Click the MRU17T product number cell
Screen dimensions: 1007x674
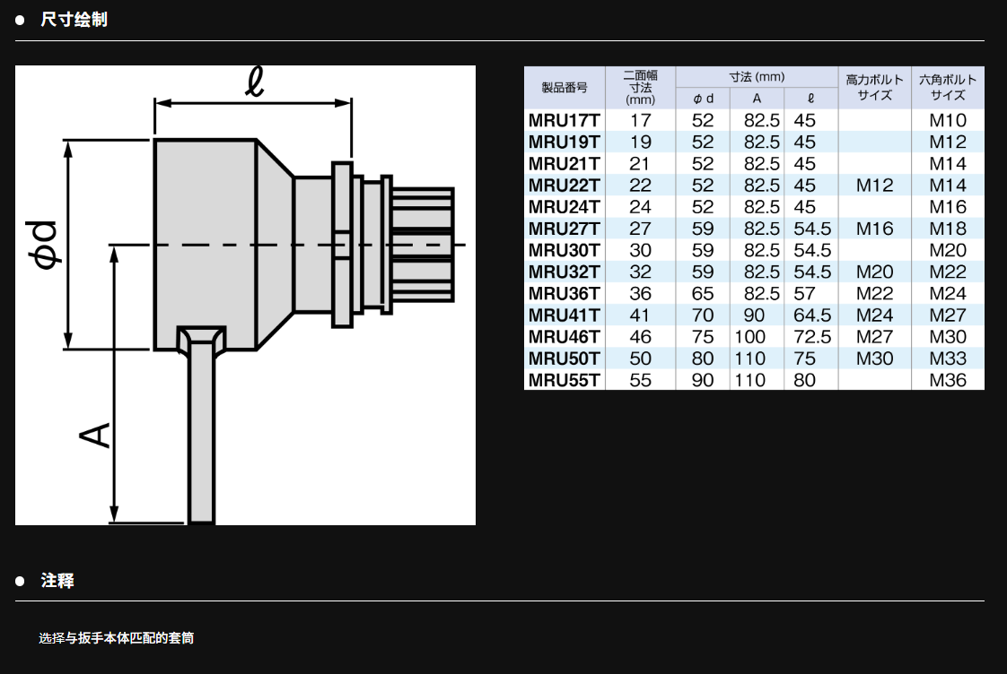pyautogui.click(x=564, y=120)
